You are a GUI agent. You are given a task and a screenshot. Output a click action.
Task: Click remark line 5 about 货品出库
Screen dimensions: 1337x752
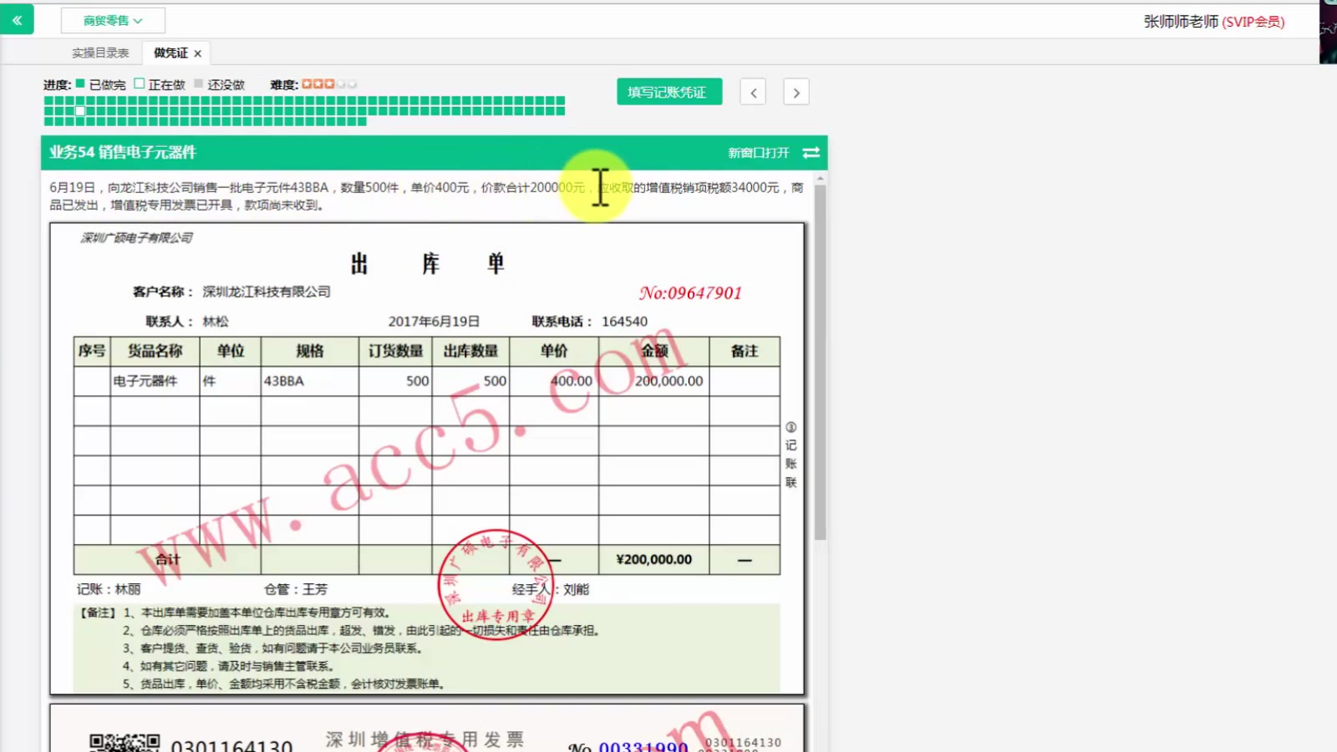coord(283,683)
